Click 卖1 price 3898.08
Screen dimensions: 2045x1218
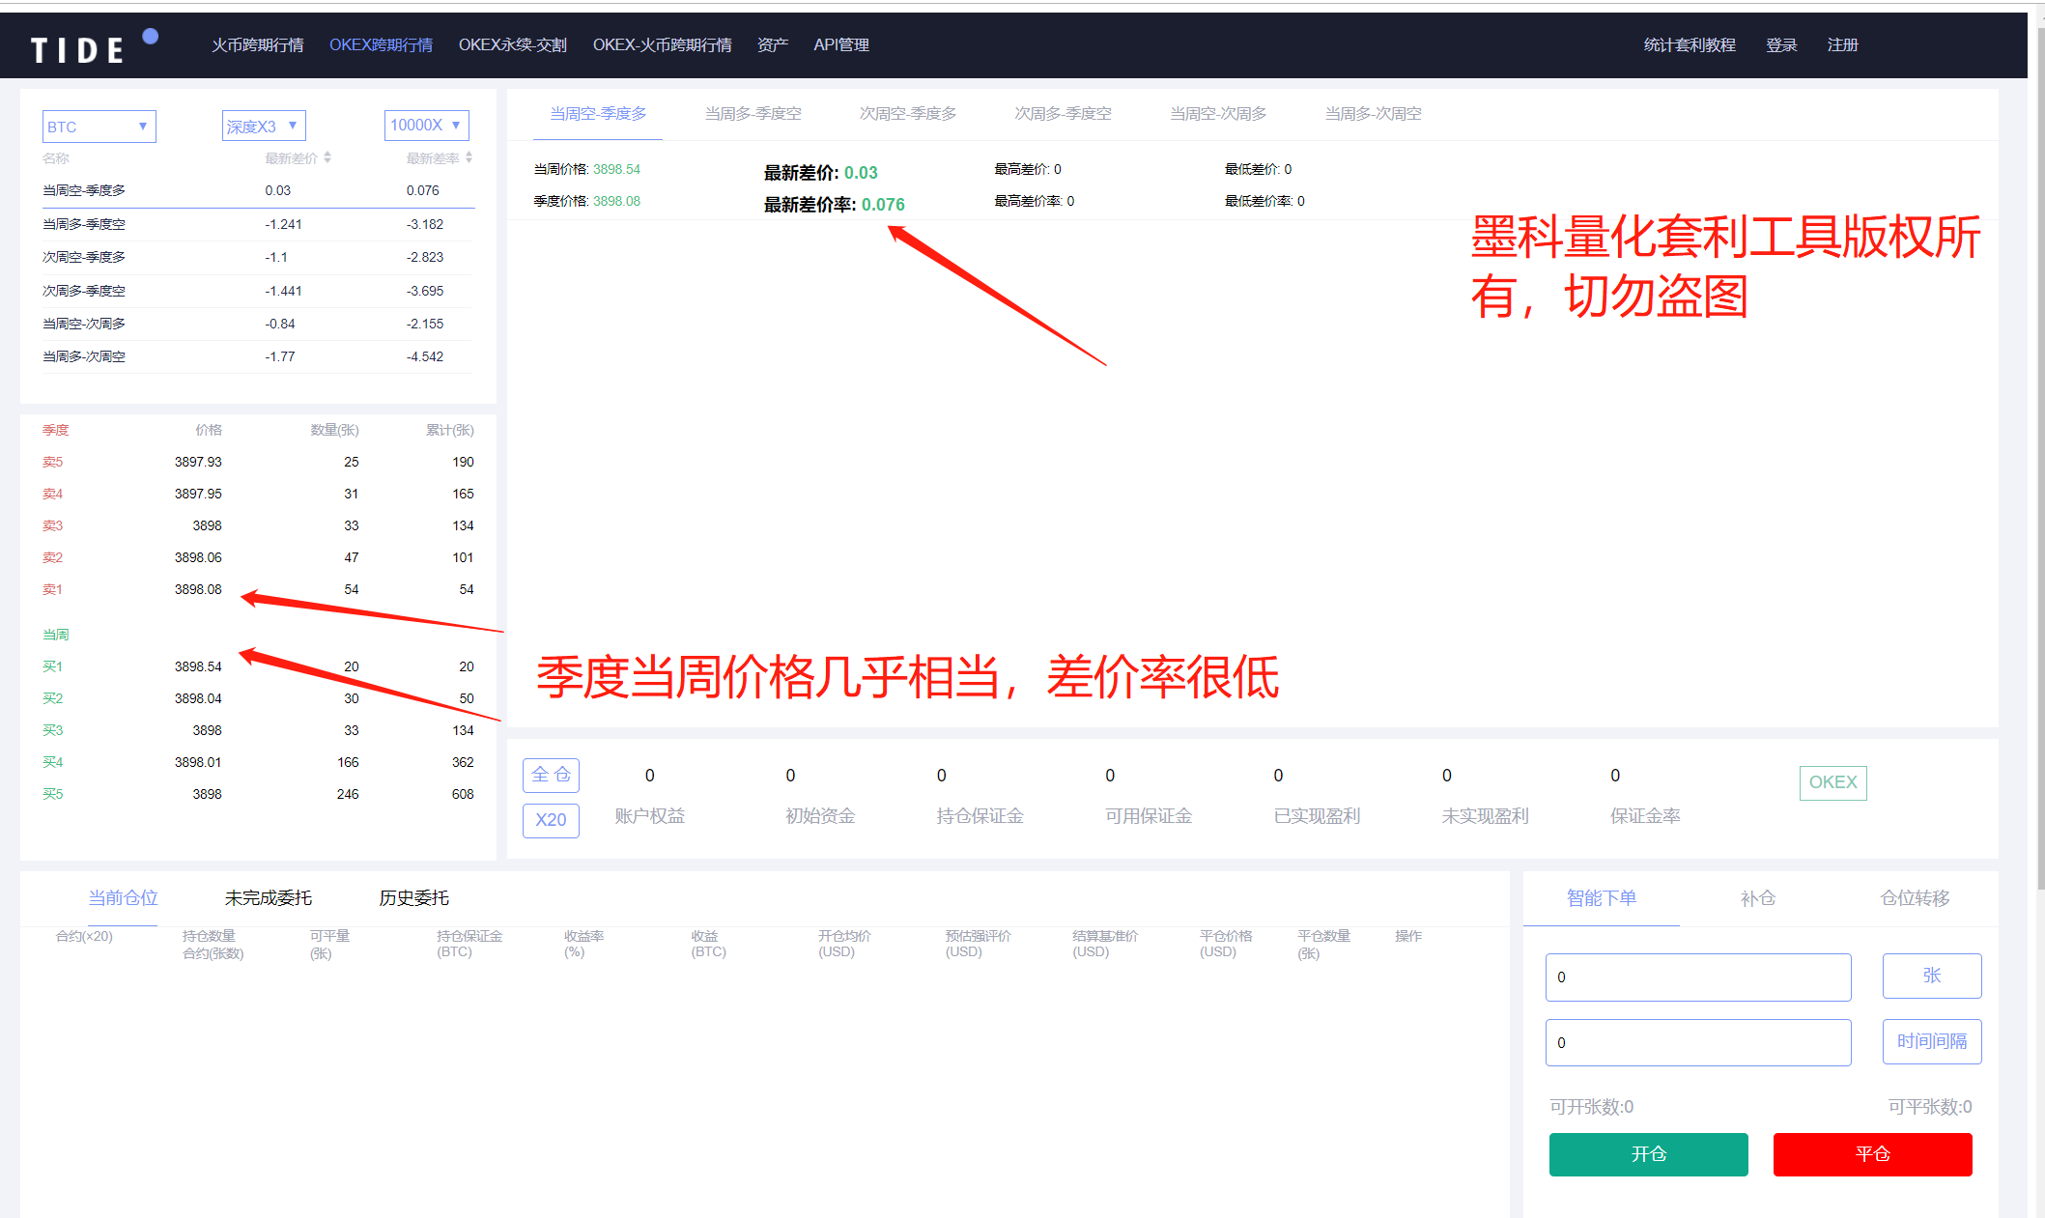[198, 589]
